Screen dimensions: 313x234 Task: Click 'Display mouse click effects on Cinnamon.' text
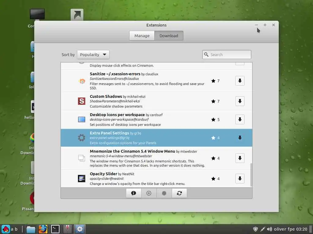(x=122, y=66)
